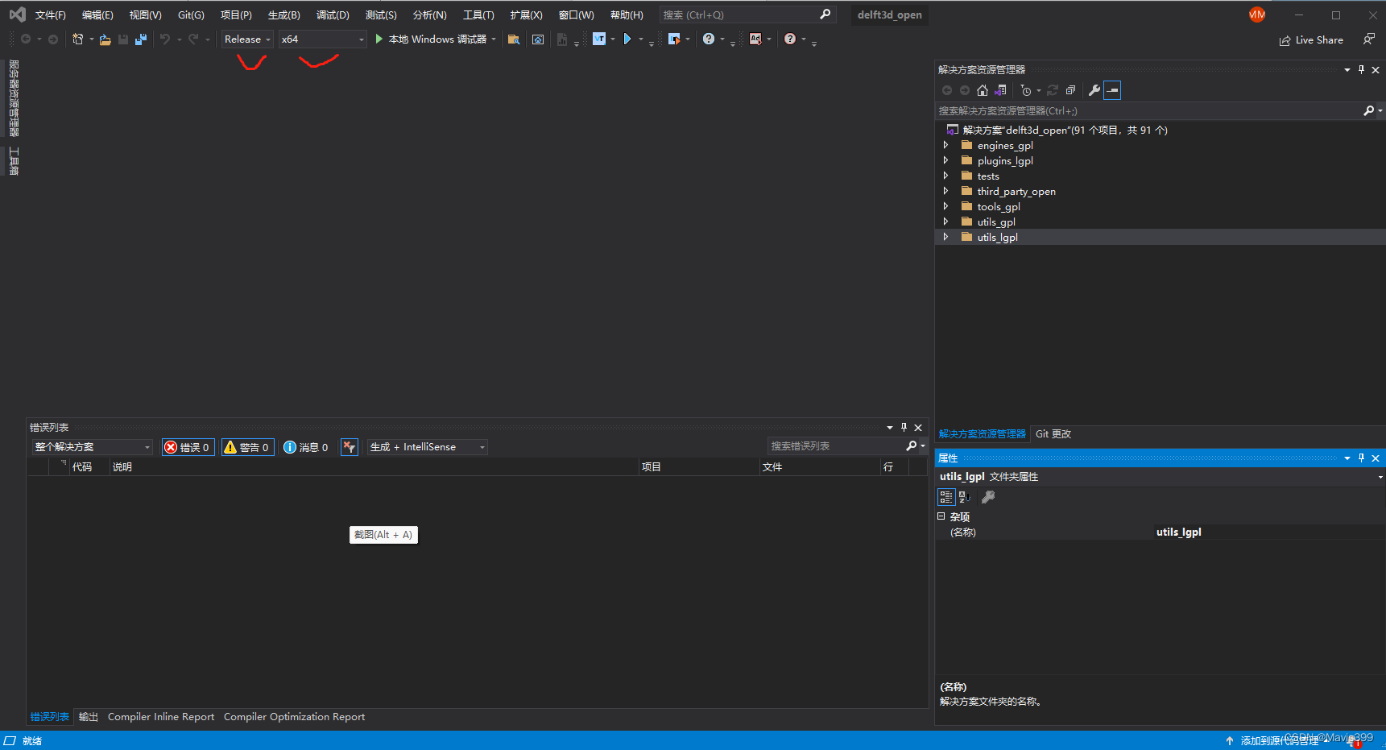Click the Home icon in Solution Explorer
The height and width of the screenshot is (750, 1386).
point(983,90)
